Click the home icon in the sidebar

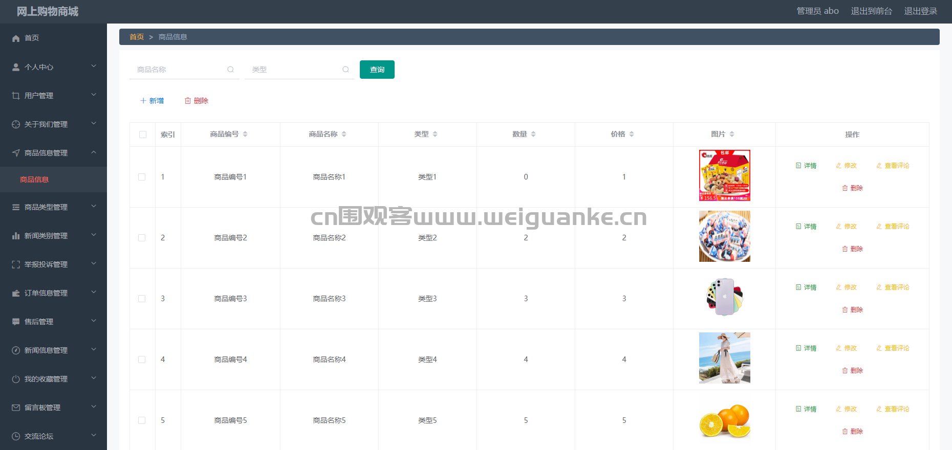[16, 38]
